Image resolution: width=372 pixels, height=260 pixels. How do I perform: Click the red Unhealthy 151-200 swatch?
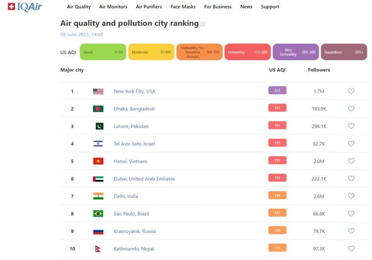248,52
